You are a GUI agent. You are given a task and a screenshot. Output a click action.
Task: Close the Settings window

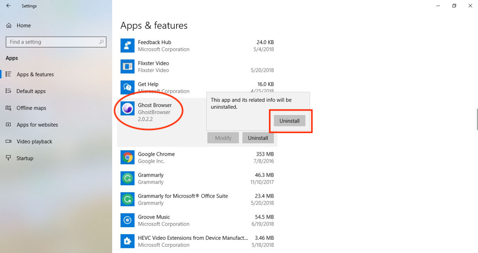click(470, 6)
